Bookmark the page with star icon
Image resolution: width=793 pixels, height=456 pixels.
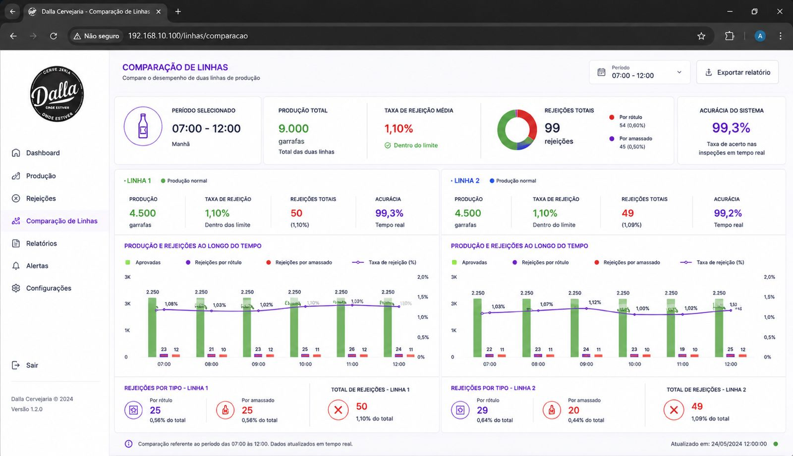(x=701, y=36)
